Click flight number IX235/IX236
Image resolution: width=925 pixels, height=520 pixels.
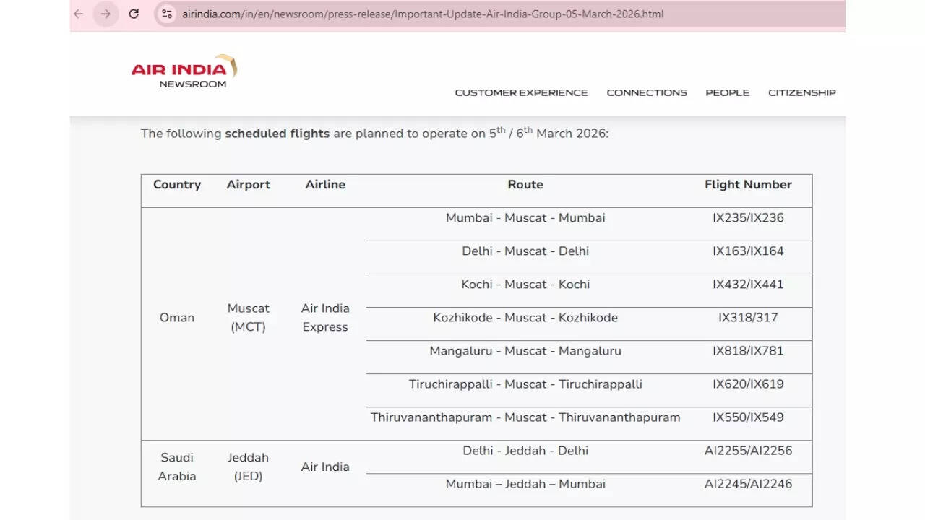click(749, 217)
